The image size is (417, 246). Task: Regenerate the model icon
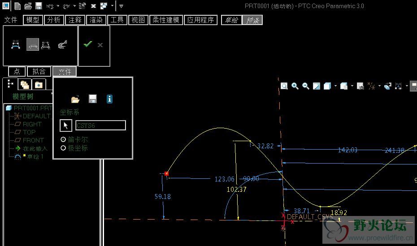coord(83,6)
